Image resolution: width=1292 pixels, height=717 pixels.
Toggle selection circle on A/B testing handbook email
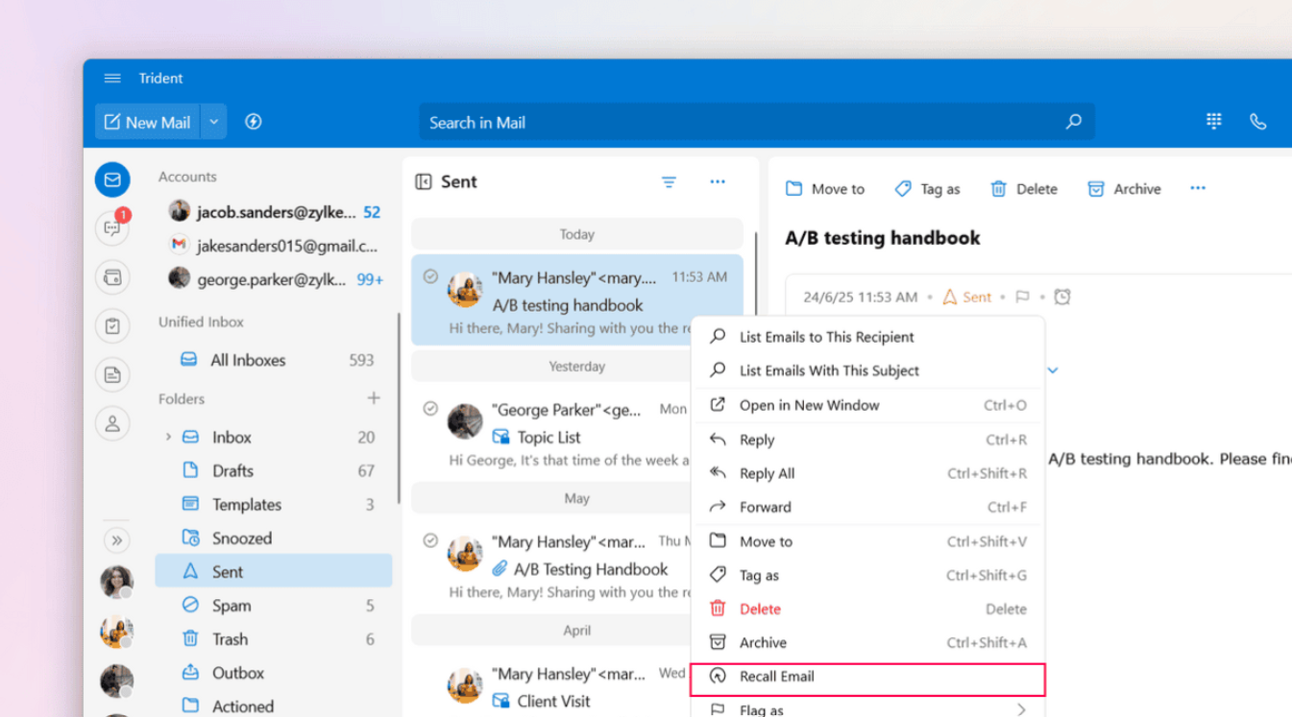pos(431,276)
